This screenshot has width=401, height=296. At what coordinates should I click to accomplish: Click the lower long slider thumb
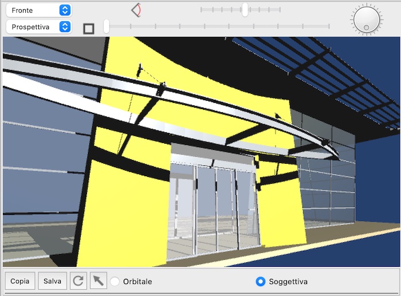[107, 26]
